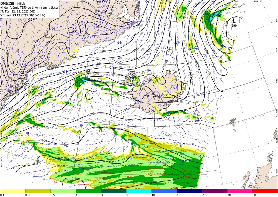Select the 'IT: Fös. 22. 12. 2023 06Z' line
This screenshot has height=197, width=278.
[18, 11]
